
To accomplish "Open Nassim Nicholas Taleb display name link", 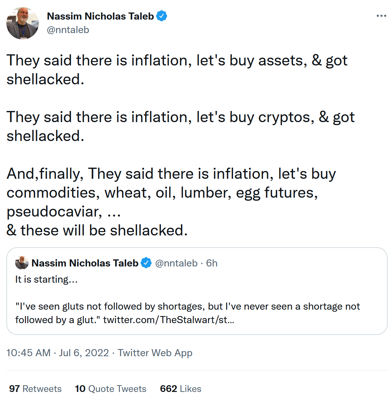I will (100, 16).
